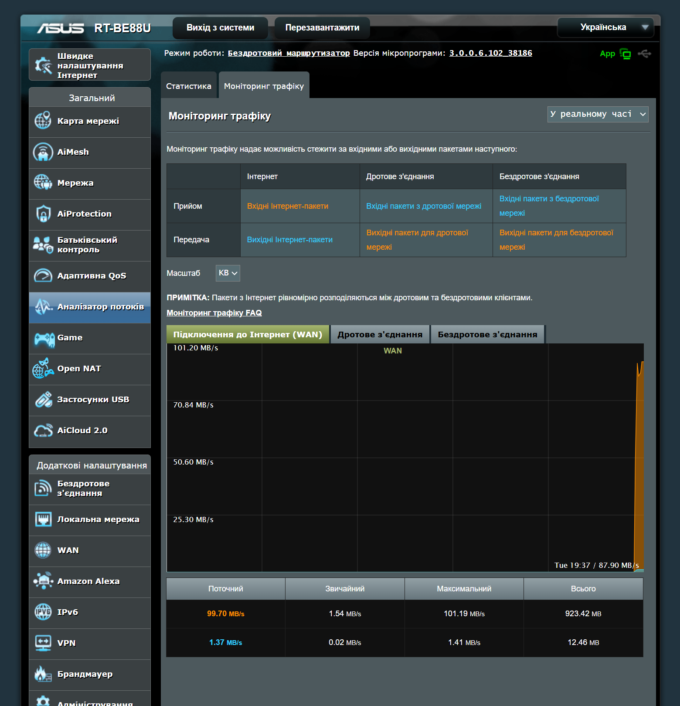Open the Масштаб KB unit dropdown
Screen dimensions: 680x706
[228, 273]
